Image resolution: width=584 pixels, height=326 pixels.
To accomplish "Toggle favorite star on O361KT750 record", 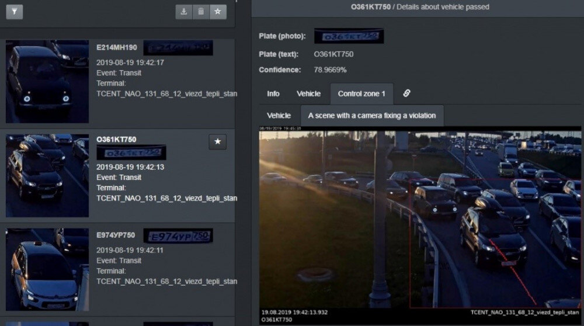I will click(217, 141).
